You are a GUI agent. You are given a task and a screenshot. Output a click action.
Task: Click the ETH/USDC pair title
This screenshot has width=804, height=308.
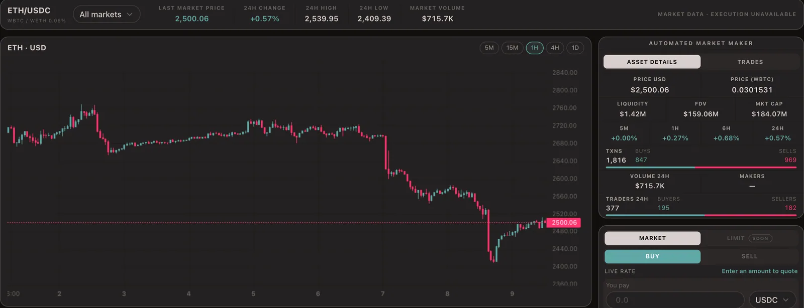(29, 11)
